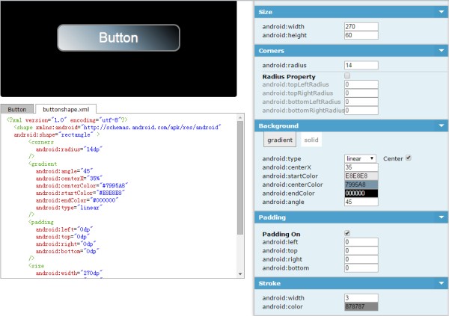The image size is (449, 316).
Task: Click the <padding code tag
Action: pyautogui.click(x=40, y=222)
